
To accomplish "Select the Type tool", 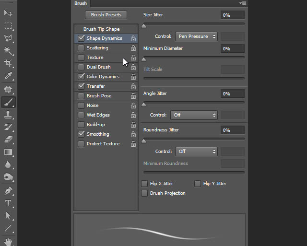I will (x=8, y=203).
